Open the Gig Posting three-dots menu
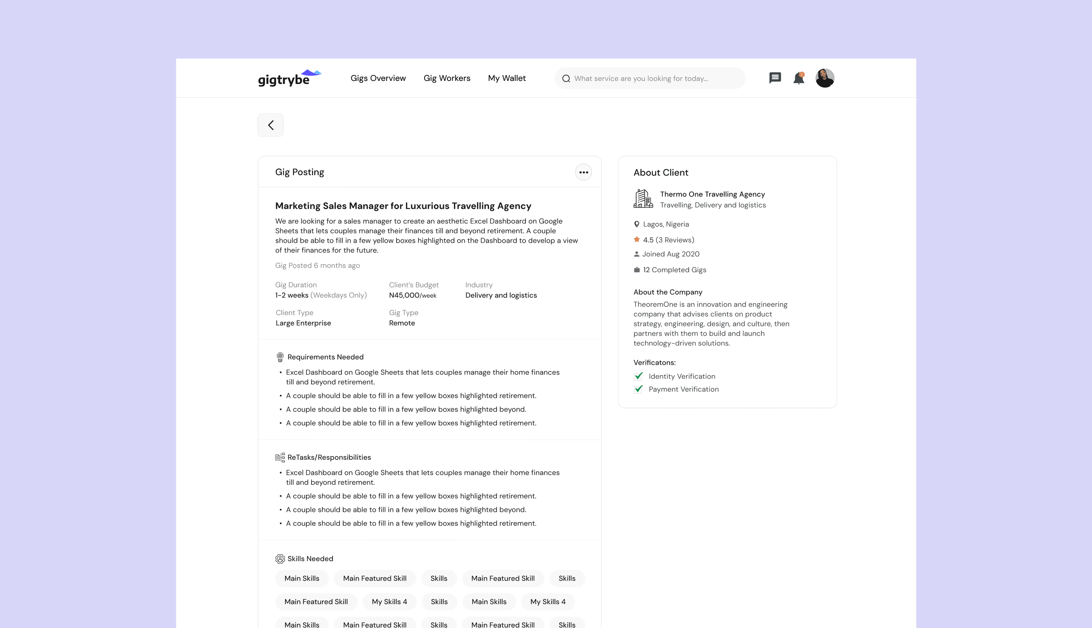Image resolution: width=1092 pixels, height=628 pixels. (x=584, y=173)
